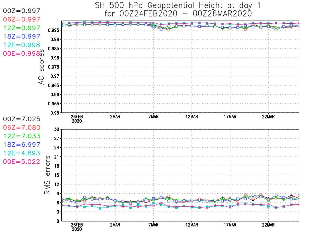Click the 'RMS errors' y-axis label
The height and width of the screenshot is (242, 313).
tap(47, 175)
